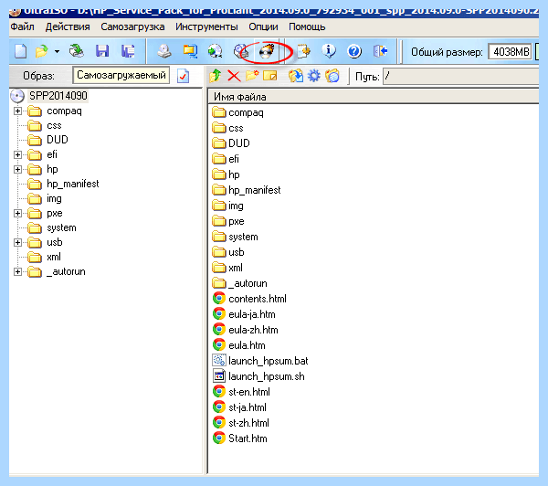Image resolution: width=548 pixels, height=486 pixels.
Task: Select xml folder in the tree
Action: (x=54, y=257)
